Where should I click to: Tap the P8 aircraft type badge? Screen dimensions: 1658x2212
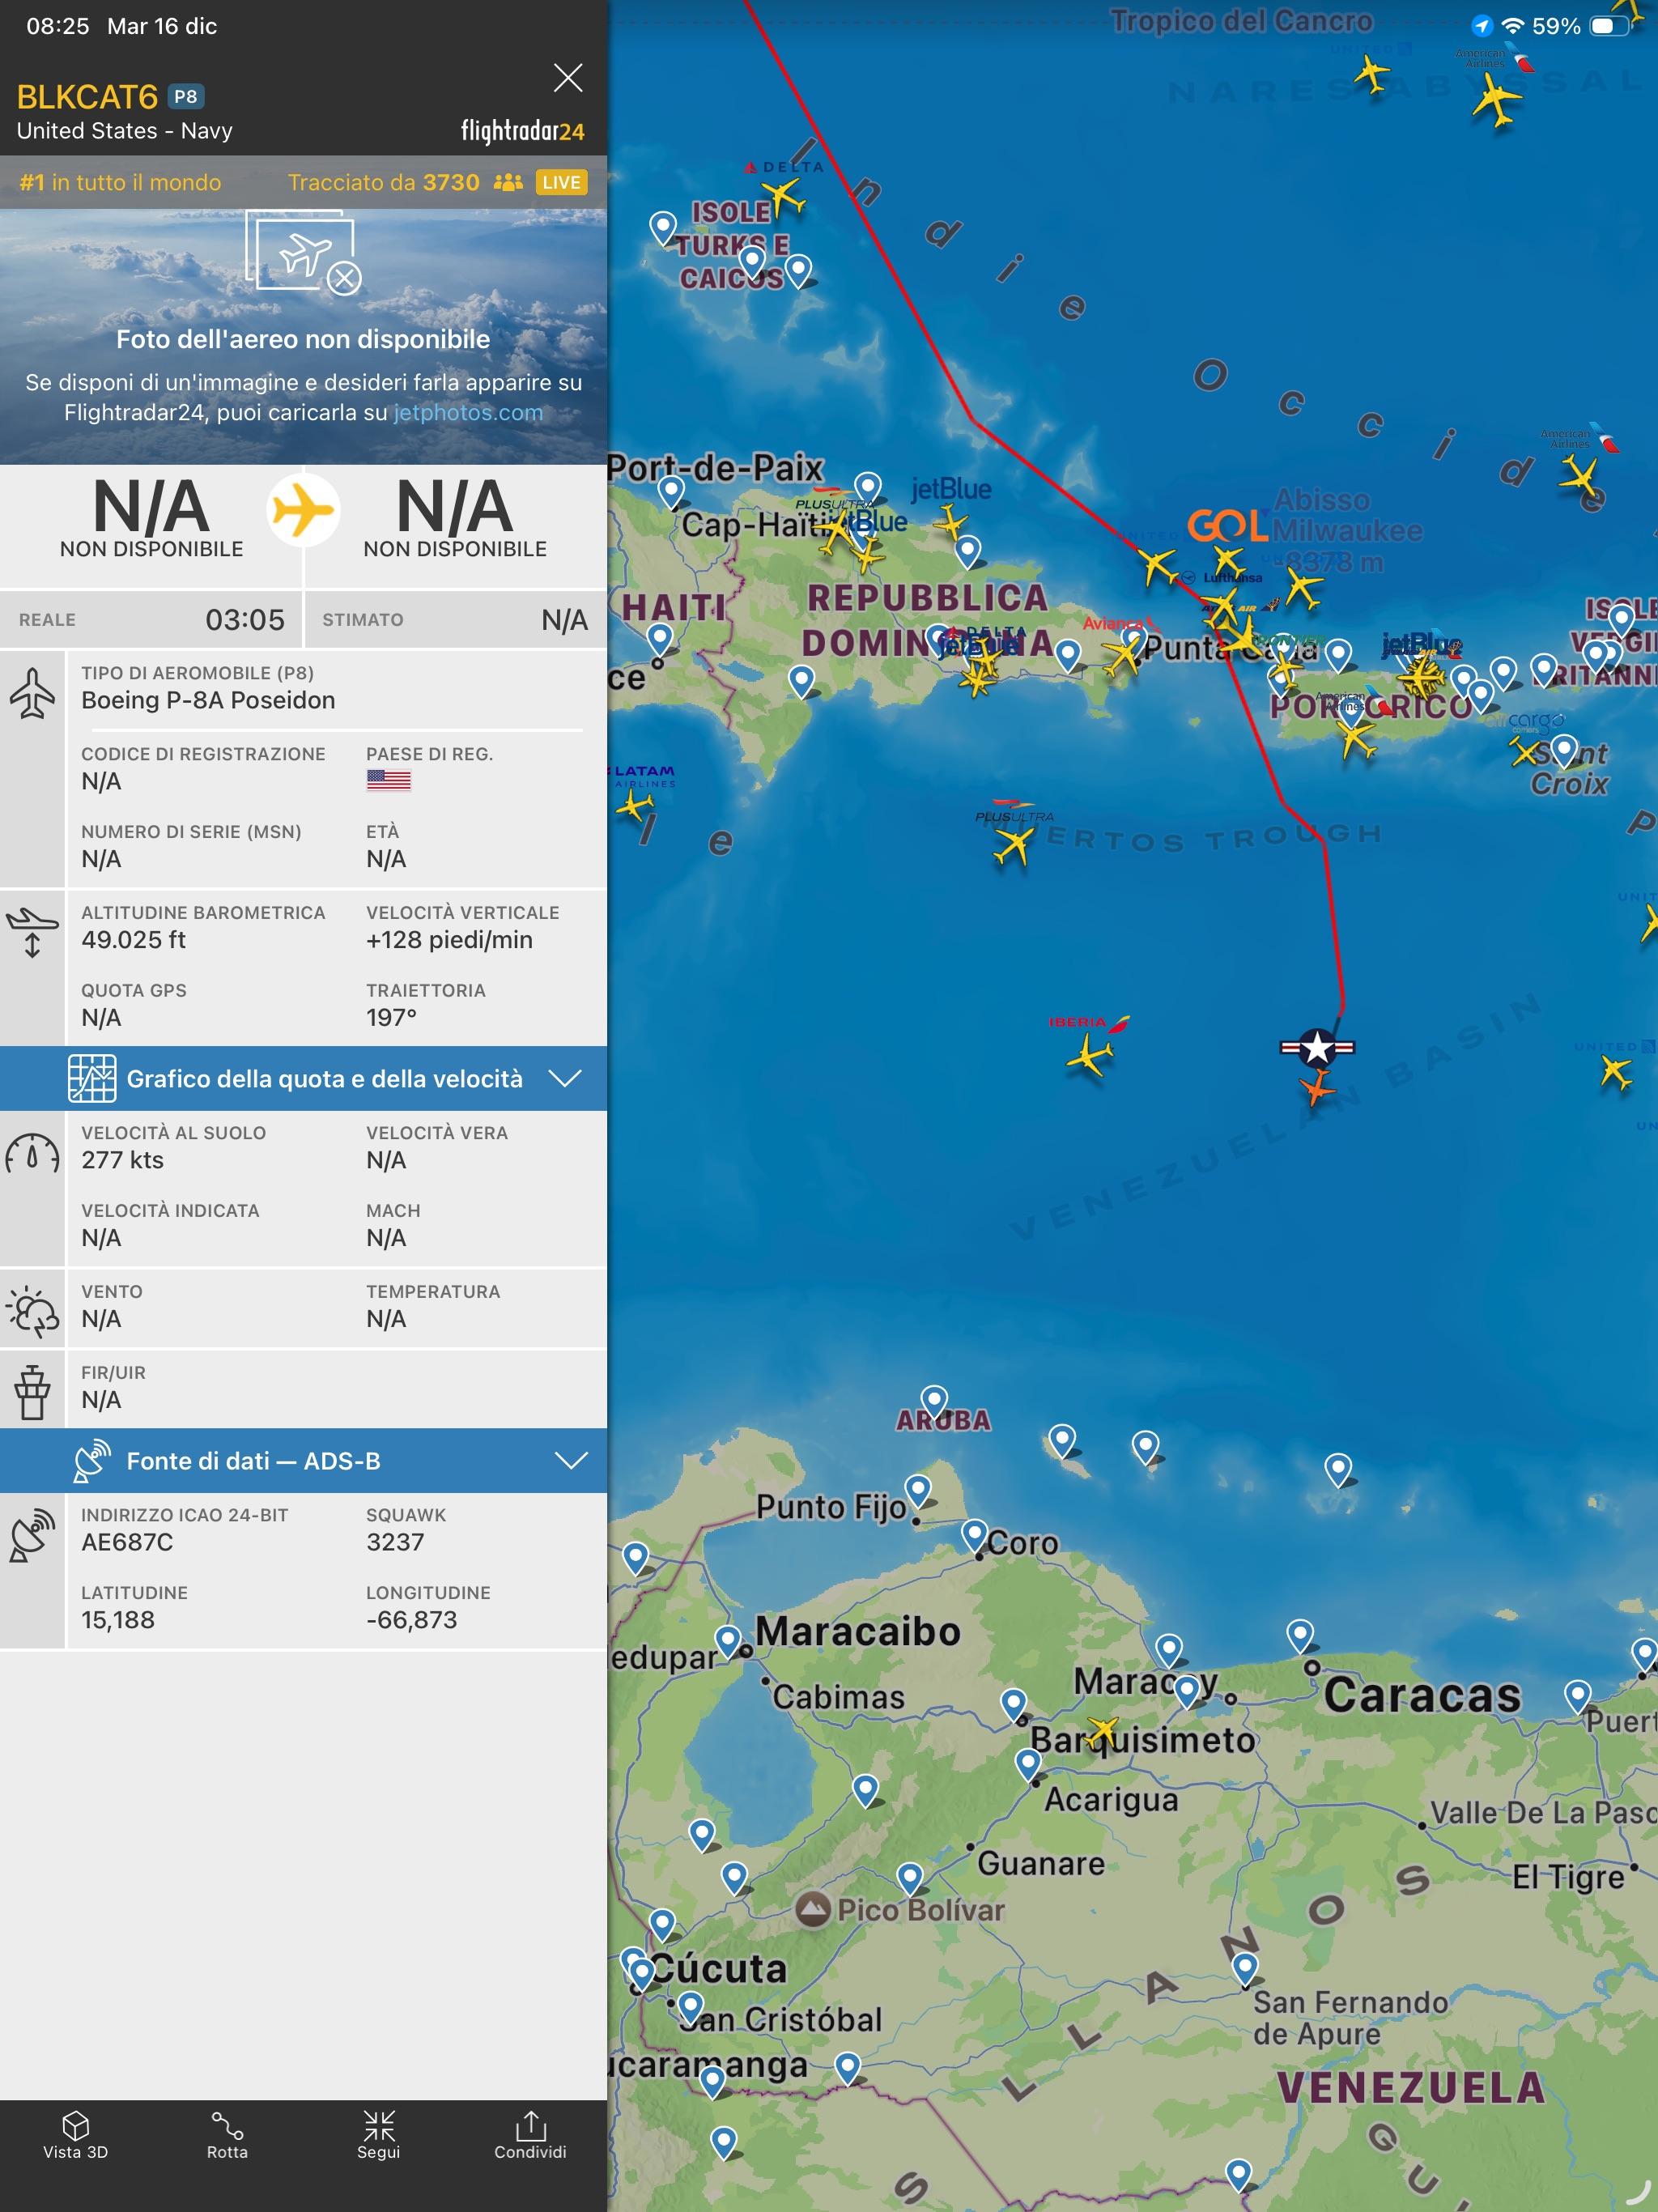click(185, 97)
